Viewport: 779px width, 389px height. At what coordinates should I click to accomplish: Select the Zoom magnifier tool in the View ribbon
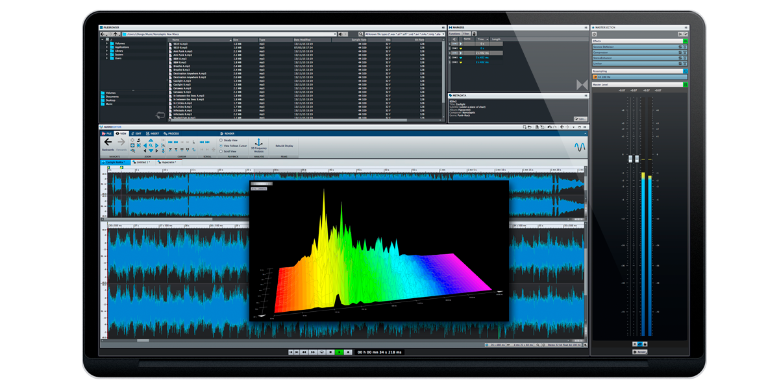(151, 145)
